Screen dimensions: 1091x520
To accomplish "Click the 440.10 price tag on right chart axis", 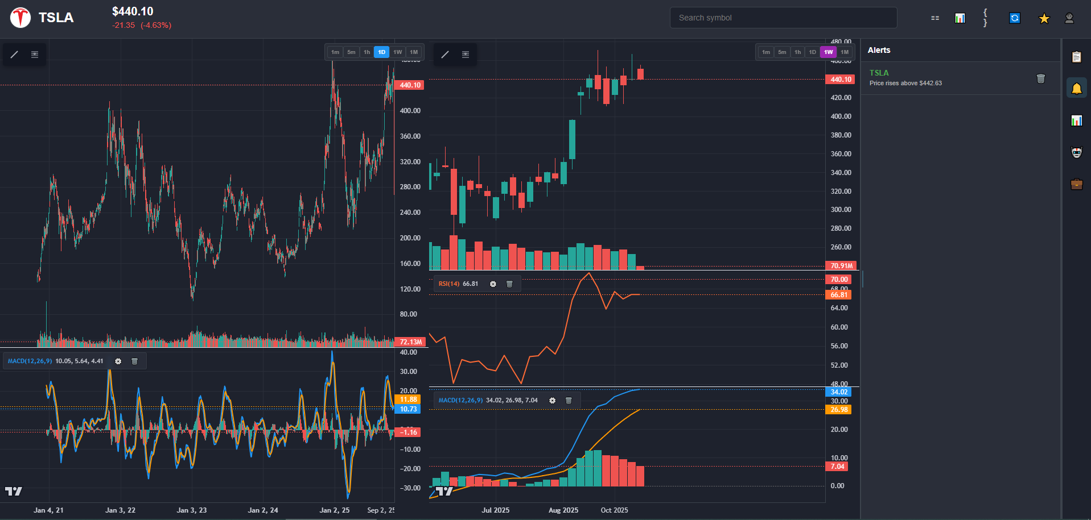I will (x=840, y=80).
